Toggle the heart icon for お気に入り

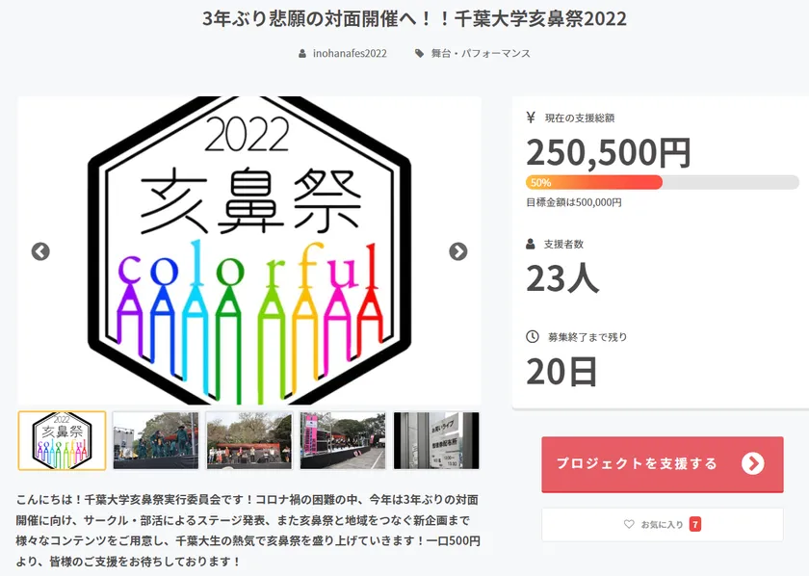(629, 525)
